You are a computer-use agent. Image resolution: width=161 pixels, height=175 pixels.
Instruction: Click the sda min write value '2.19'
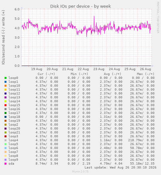pyautogui.click(x=86, y=164)
